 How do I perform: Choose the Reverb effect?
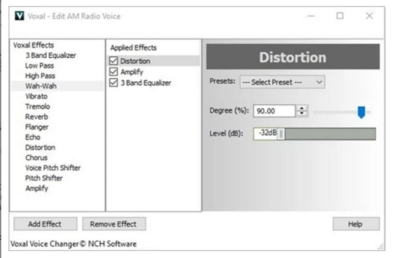coord(36,117)
